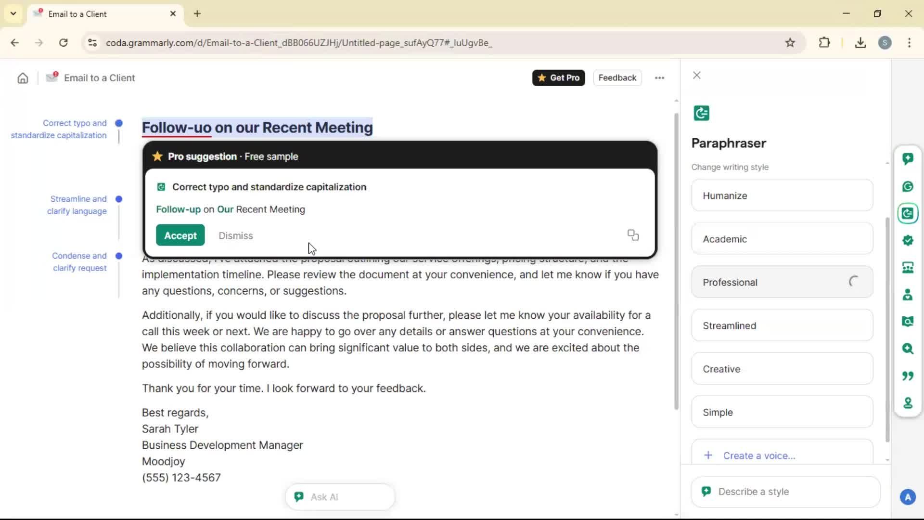Accept the Follow-up typo correction
Viewport: 924px width, 520px height.
pos(180,235)
